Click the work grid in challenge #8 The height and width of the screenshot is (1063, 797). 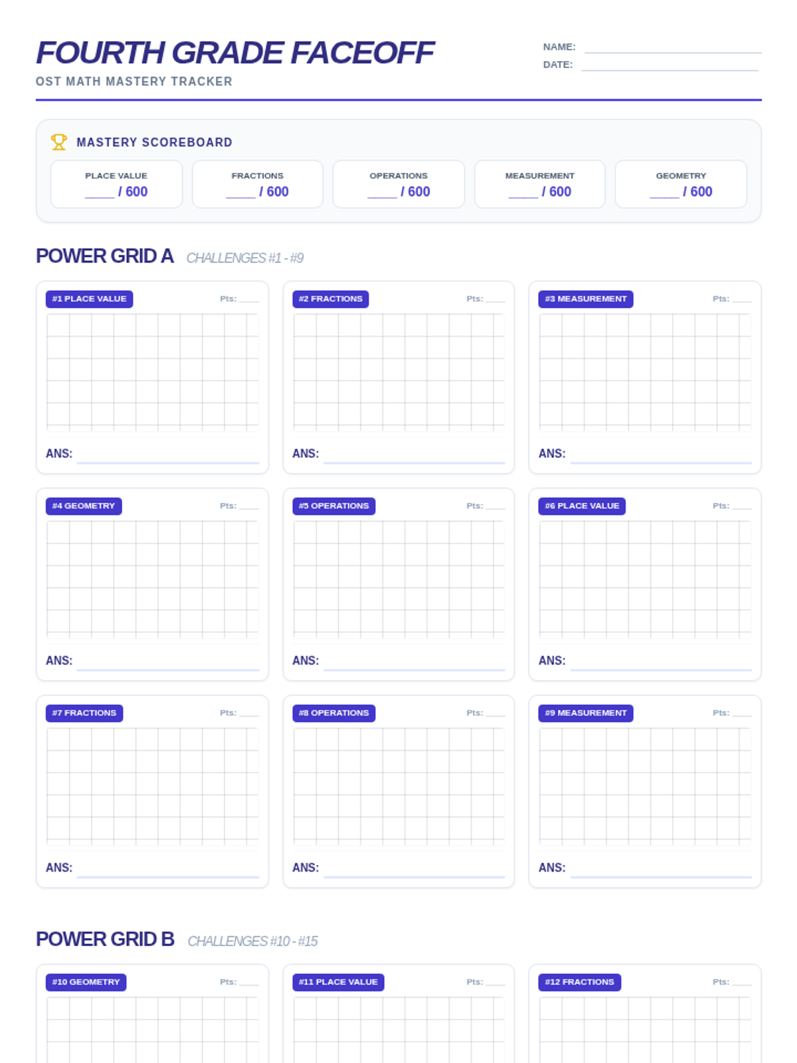click(x=398, y=786)
